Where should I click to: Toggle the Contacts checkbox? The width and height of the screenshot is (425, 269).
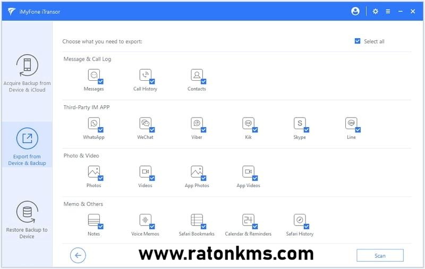tap(203, 81)
